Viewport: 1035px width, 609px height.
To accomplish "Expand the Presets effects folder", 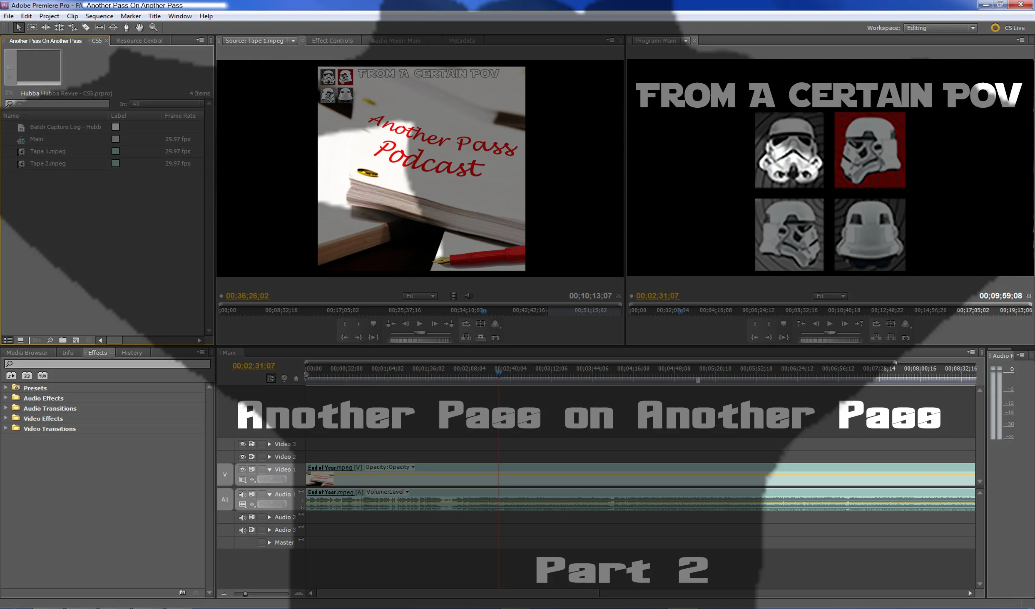I will click(6, 387).
